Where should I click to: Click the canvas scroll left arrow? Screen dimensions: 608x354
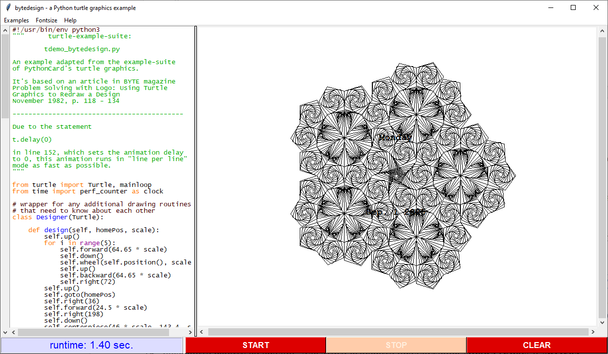pyautogui.click(x=202, y=332)
